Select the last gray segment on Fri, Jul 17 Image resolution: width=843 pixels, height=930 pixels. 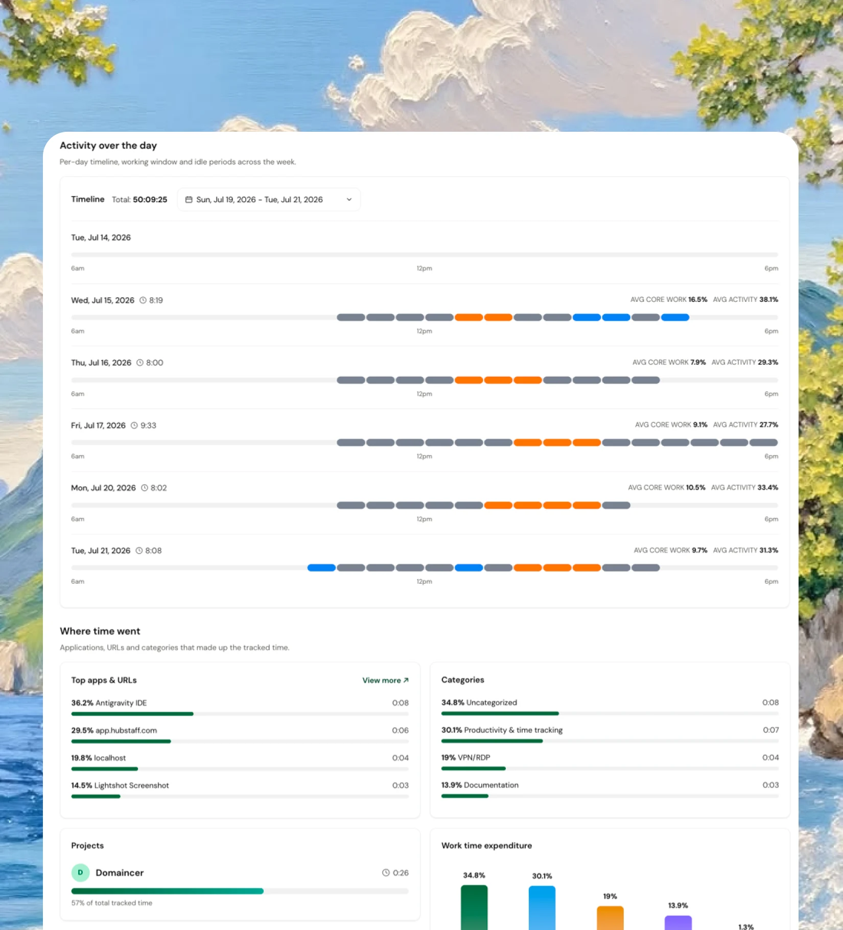tap(764, 443)
